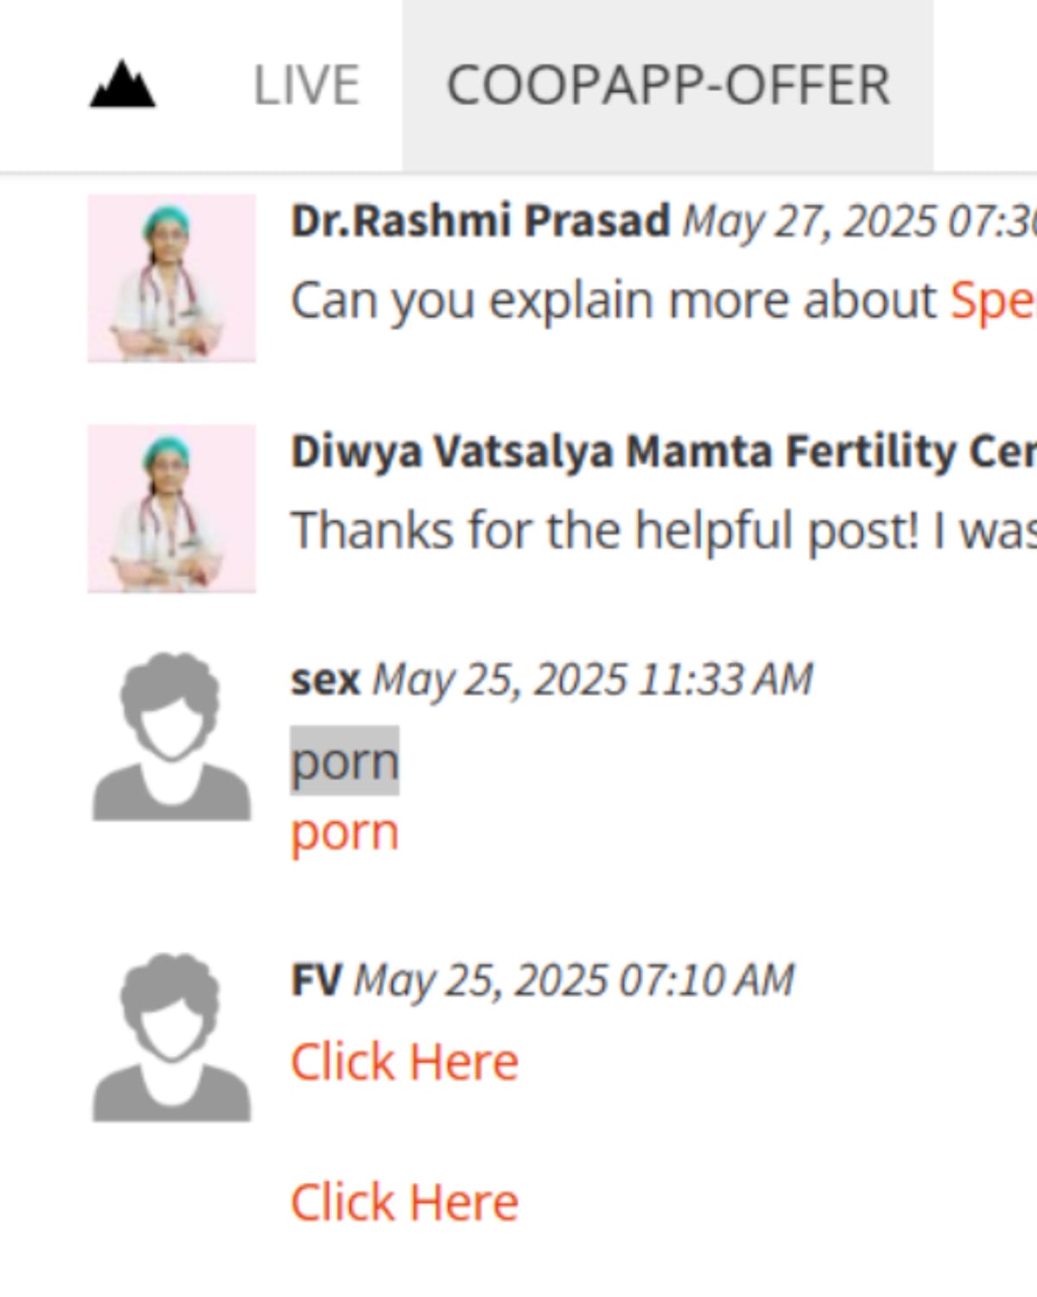Image resolution: width=1037 pixels, height=1297 pixels.
Task: Open the Dr.Rashmi Prasad author name
Action: click(x=480, y=220)
